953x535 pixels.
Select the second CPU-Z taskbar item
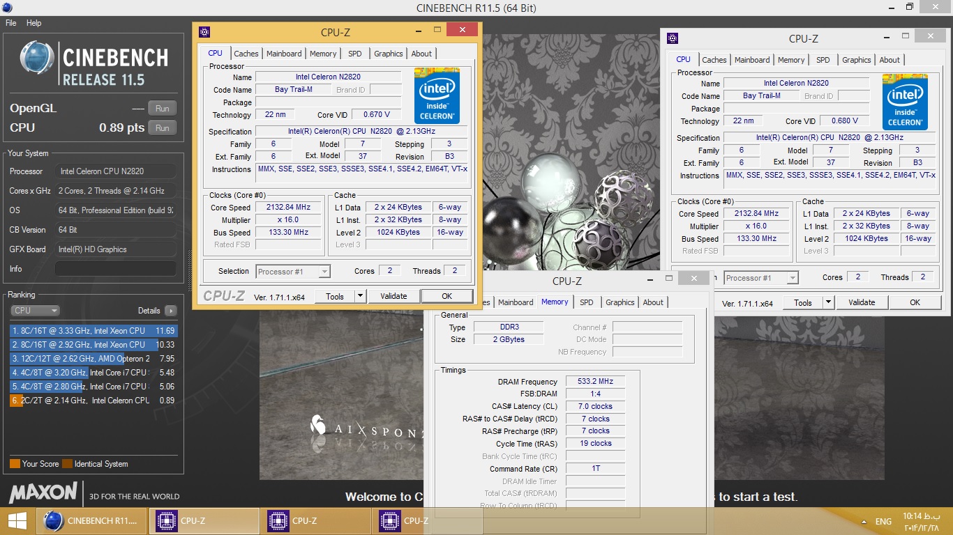tap(316, 520)
